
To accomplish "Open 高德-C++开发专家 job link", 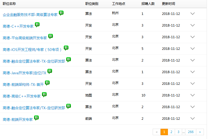I will (x=18, y=26).
